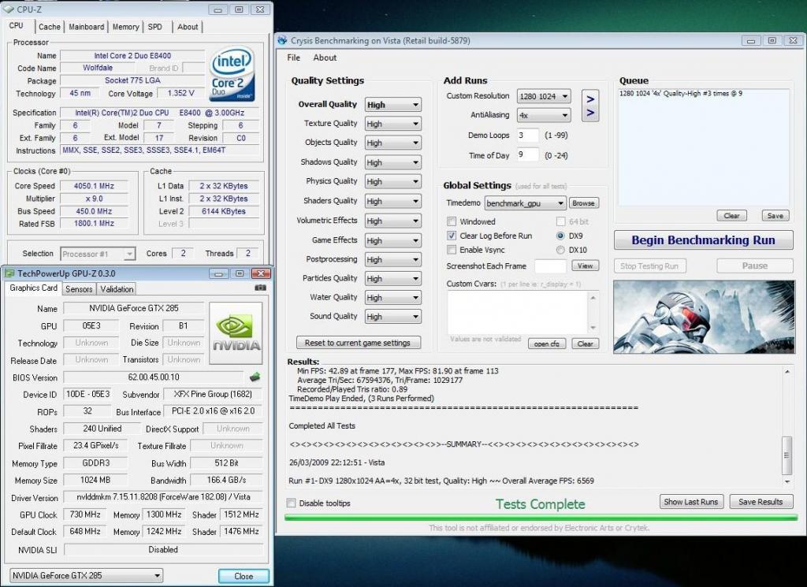Open the Sensors tab in GPU-Z
The height and width of the screenshot is (587, 807).
click(x=79, y=289)
